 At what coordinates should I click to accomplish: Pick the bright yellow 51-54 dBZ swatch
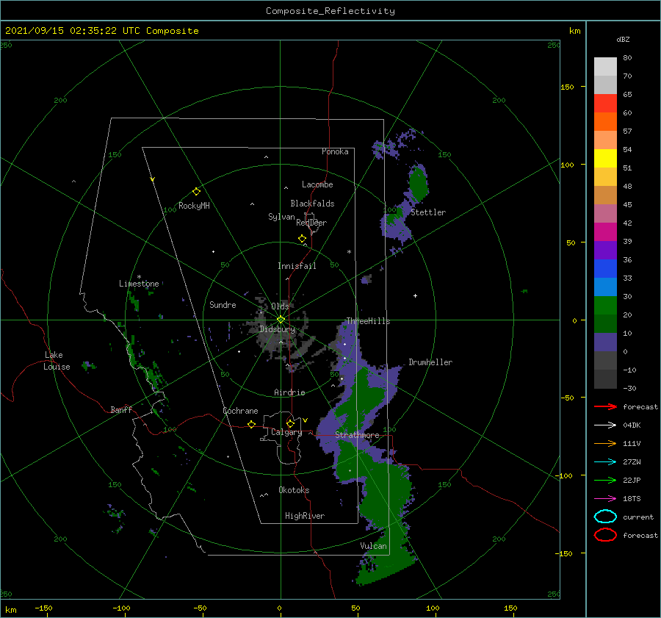(x=605, y=158)
